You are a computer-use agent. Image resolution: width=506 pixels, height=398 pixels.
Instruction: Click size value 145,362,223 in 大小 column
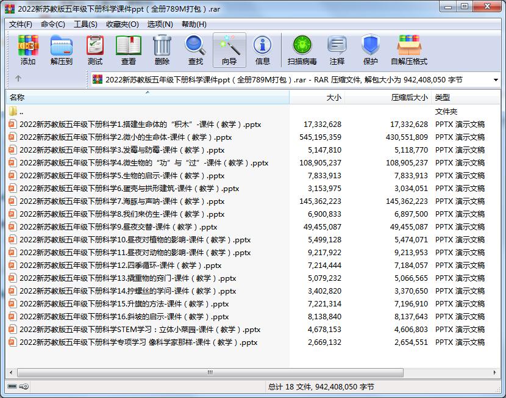pyautogui.click(x=320, y=201)
